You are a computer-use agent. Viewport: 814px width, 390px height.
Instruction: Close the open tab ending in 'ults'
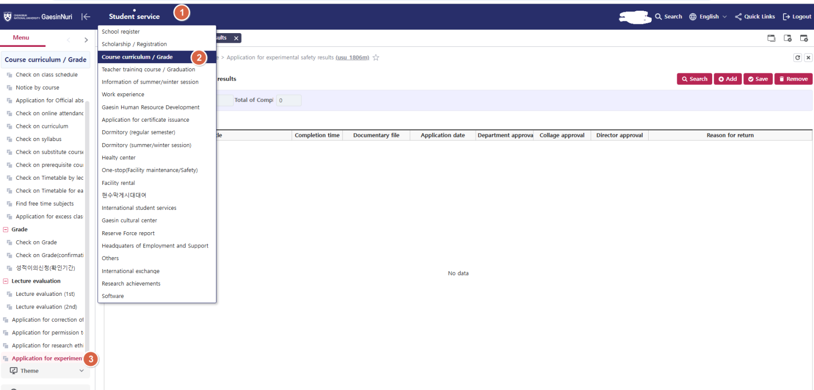pyautogui.click(x=236, y=38)
